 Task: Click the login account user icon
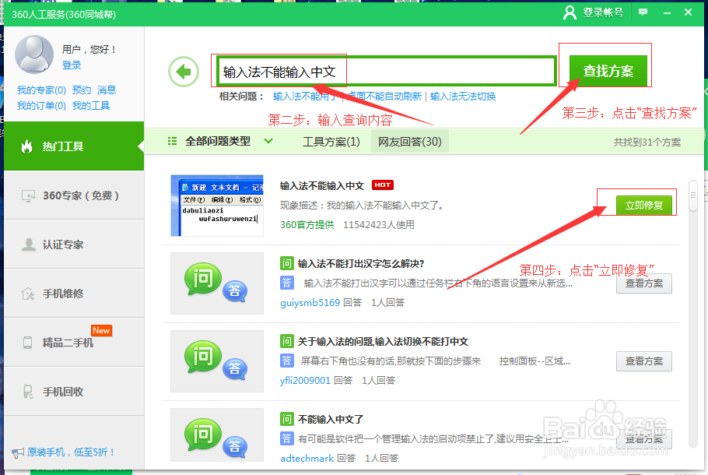coord(570,12)
